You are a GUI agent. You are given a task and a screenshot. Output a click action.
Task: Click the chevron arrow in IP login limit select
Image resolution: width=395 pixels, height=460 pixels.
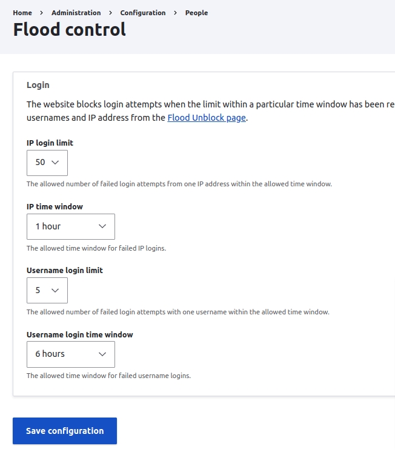click(55, 163)
